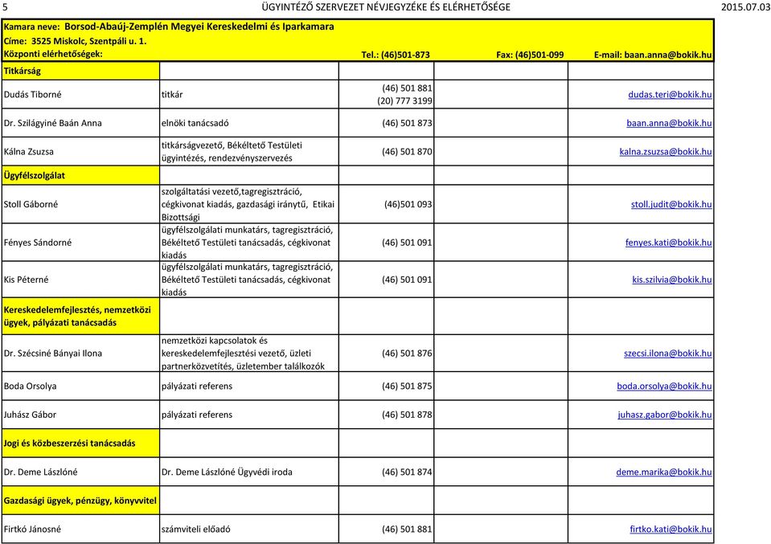Click phone number (46) 501 876
Viewport: 771px width, 544px height.
[407, 353]
